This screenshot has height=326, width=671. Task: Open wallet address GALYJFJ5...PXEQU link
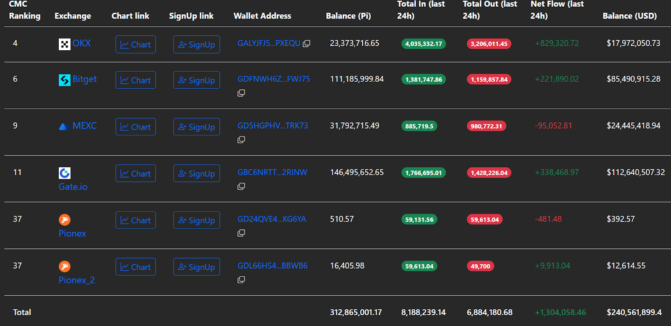269,43
